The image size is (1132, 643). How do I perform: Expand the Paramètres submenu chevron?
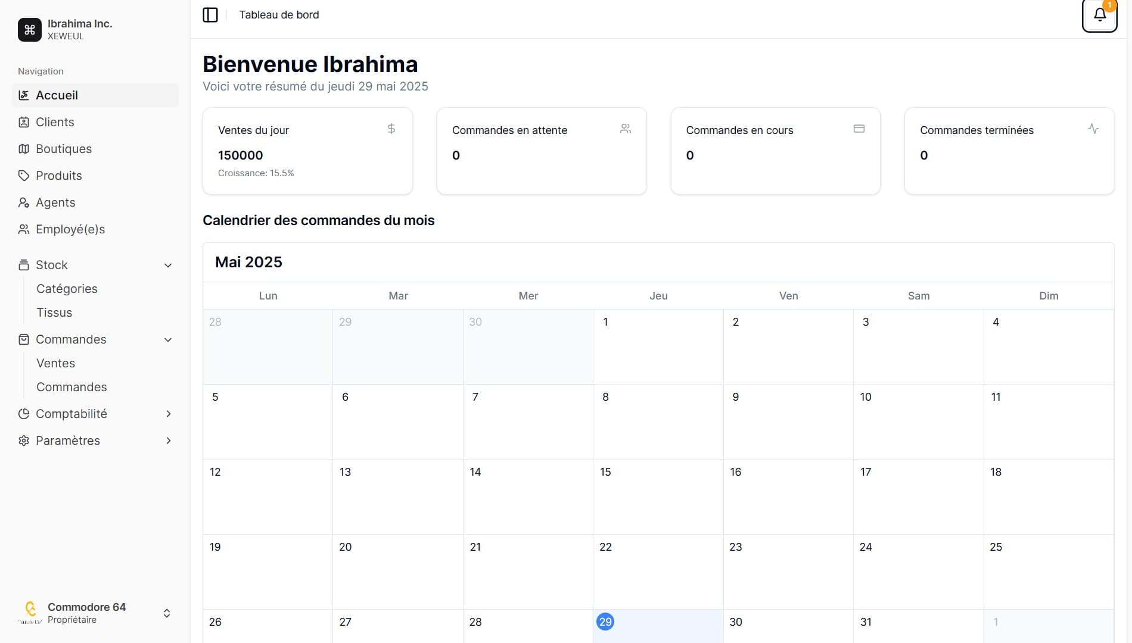coord(168,441)
